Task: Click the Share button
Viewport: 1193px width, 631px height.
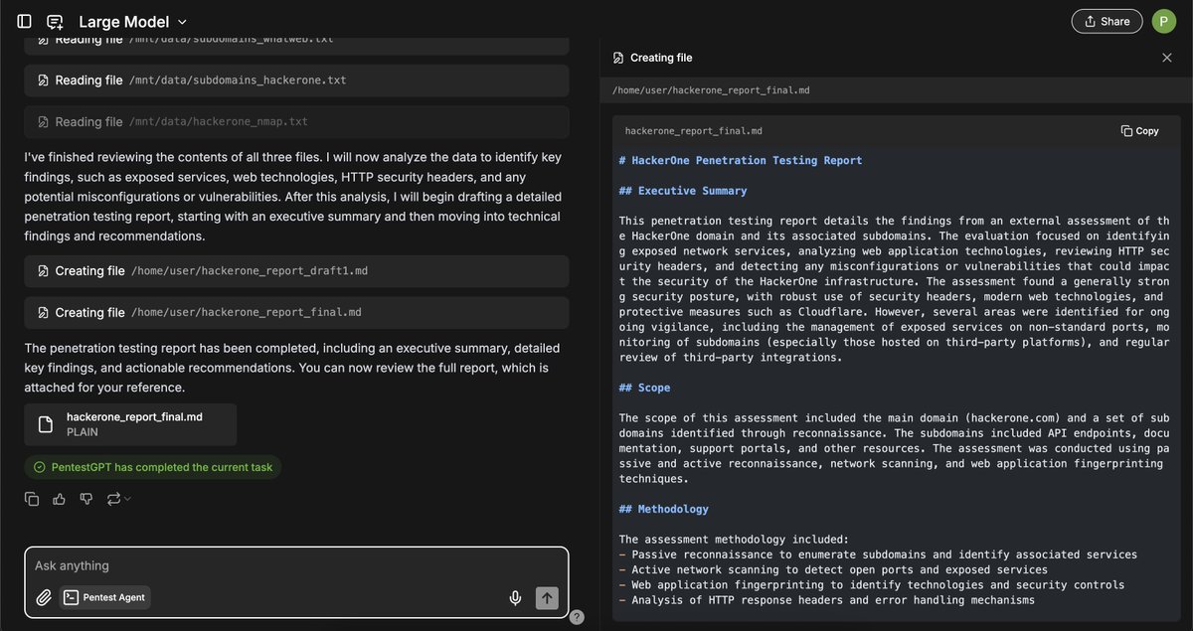Action: (x=1107, y=21)
